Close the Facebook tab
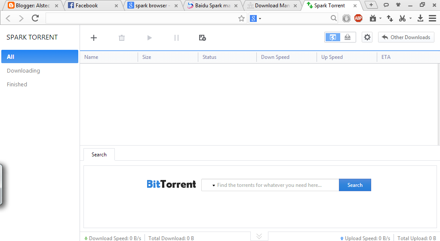 pyautogui.click(x=116, y=6)
